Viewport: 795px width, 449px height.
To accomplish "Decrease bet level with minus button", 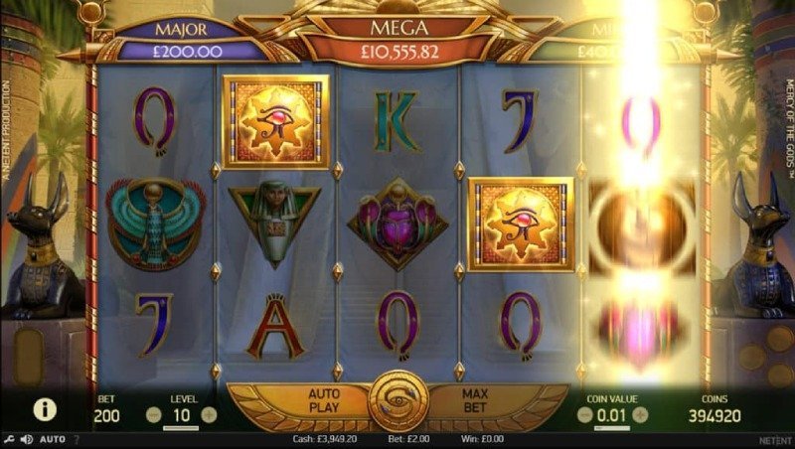I will (154, 415).
